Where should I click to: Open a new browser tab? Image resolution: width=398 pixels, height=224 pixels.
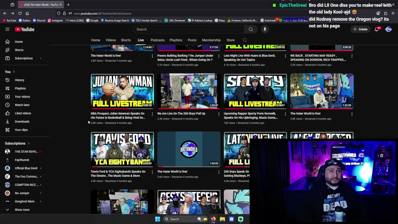point(68,5)
